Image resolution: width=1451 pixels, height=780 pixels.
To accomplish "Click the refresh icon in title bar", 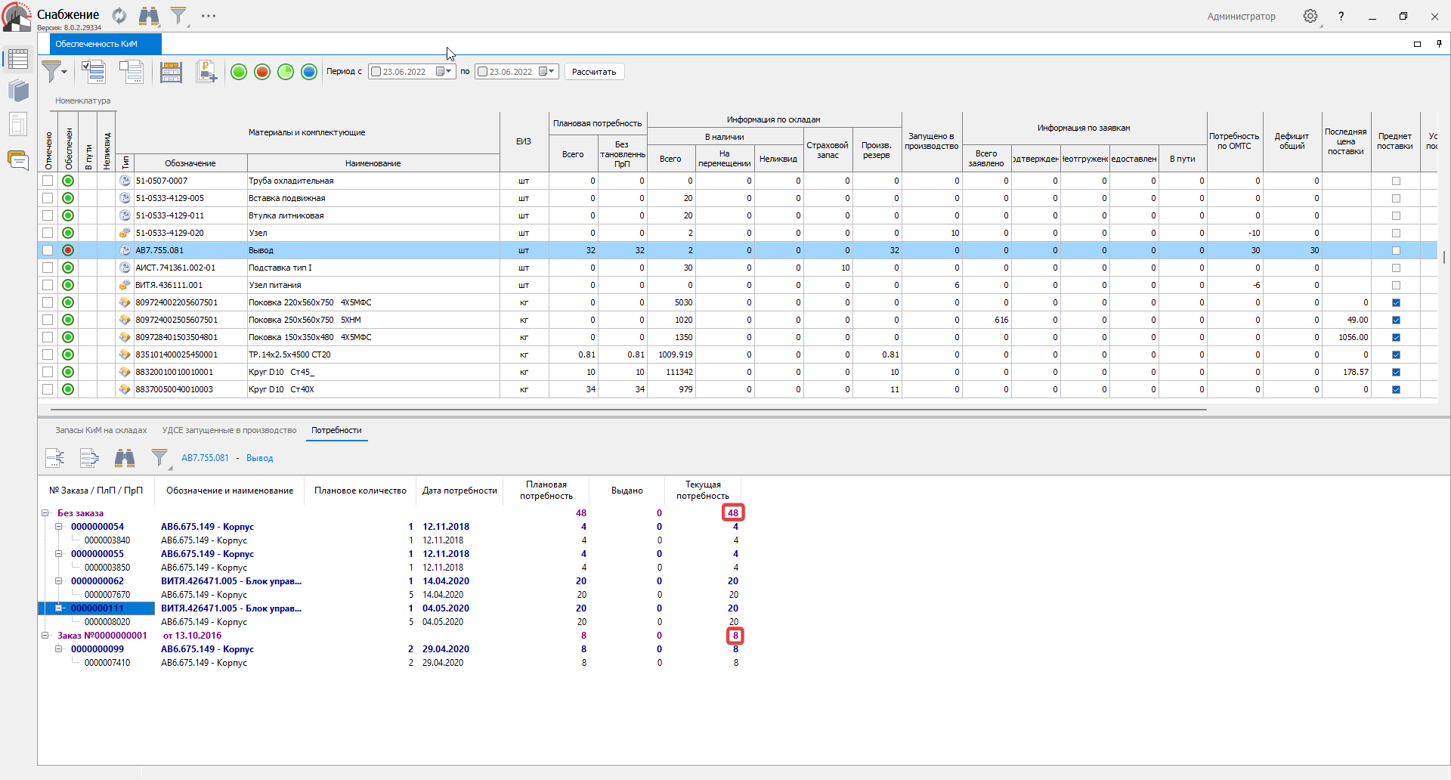I will point(119,15).
